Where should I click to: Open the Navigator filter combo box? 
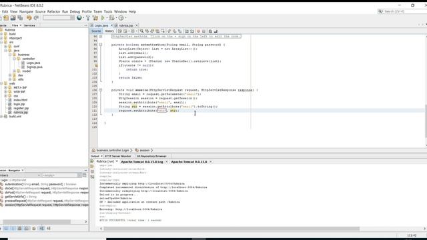[x=62, y=175]
